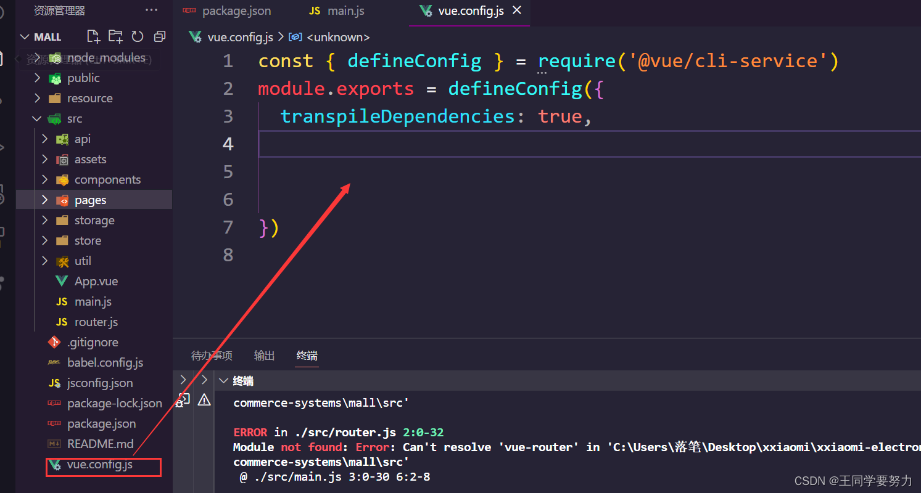Click the New Folder icon in Explorer
Image resolution: width=921 pixels, height=493 pixels.
(x=115, y=36)
